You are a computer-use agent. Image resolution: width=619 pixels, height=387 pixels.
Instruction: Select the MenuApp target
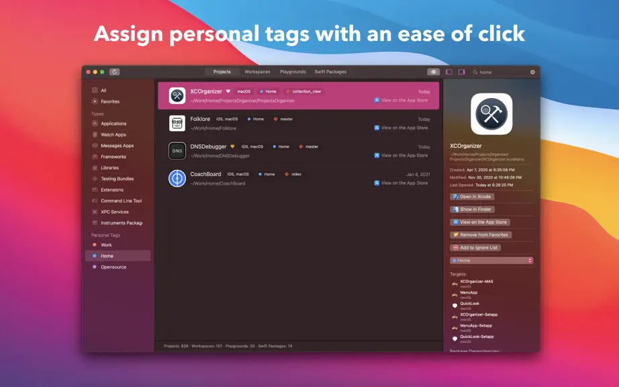468,293
